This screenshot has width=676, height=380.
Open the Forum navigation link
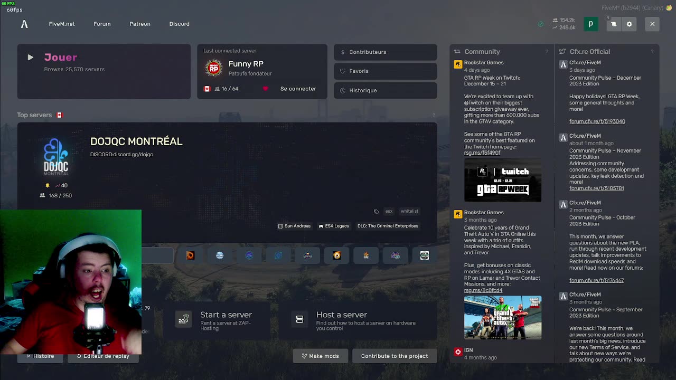(102, 24)
